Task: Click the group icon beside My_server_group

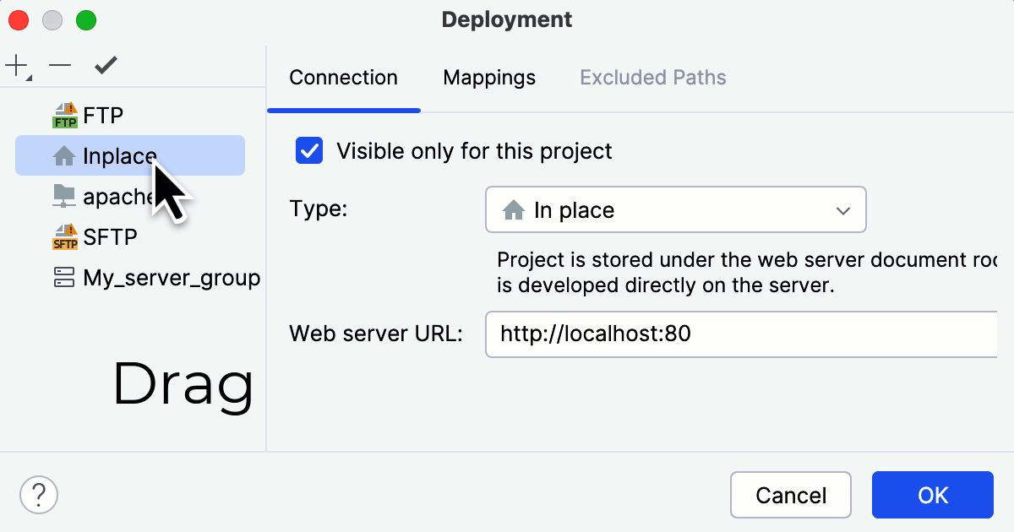Action: 63,277
